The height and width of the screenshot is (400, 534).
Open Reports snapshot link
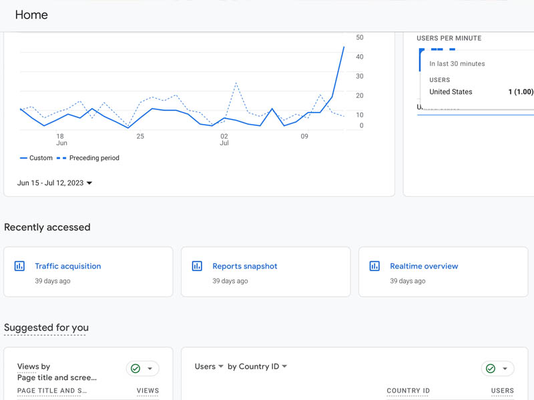point(244,266)
